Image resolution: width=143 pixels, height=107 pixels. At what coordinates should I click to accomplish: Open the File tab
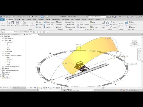click(x=2, y=20)
